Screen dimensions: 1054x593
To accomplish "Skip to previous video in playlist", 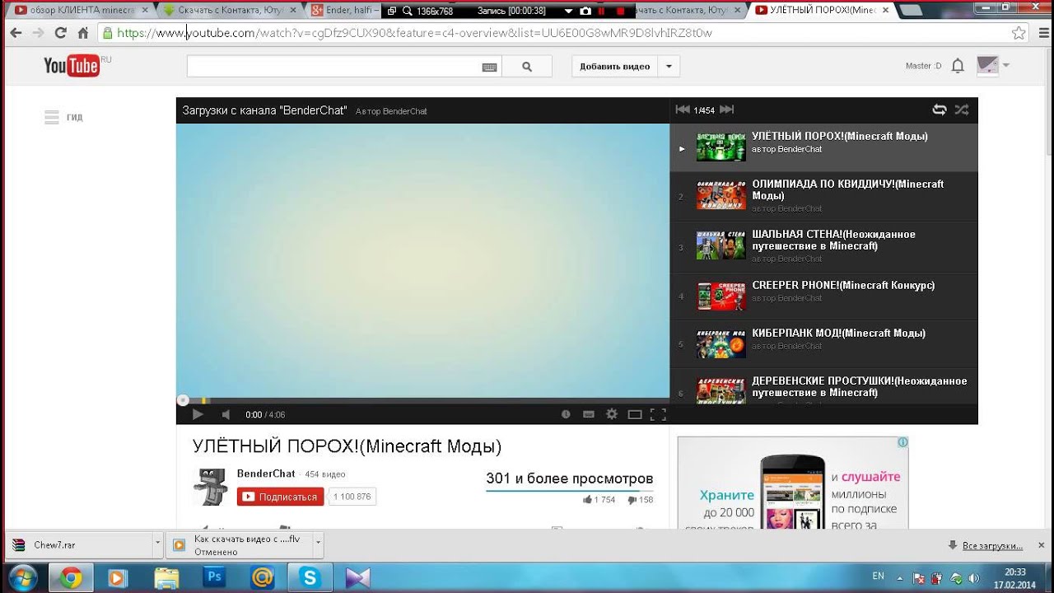I will (683, 110).
